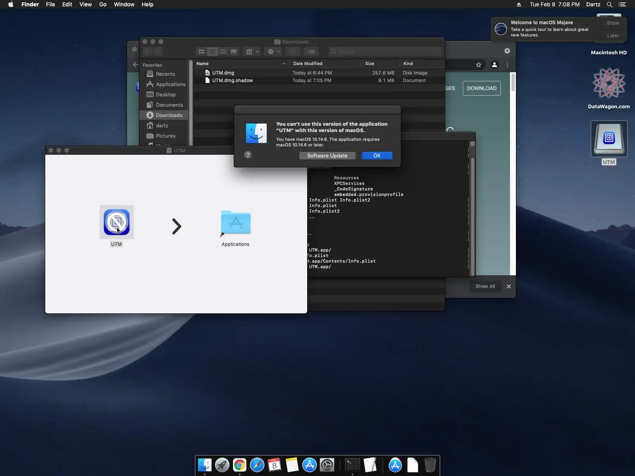Open the Apple menu
635x476 pixels.
coord(11,4)
